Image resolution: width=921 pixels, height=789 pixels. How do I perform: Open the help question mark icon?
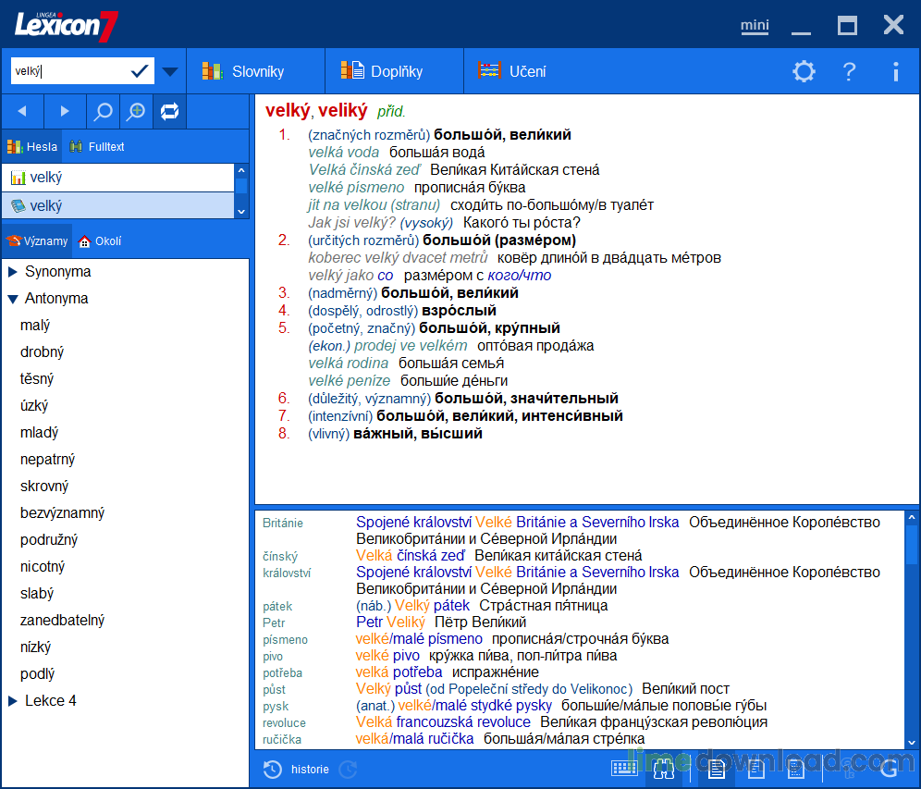tap(849, 71)
